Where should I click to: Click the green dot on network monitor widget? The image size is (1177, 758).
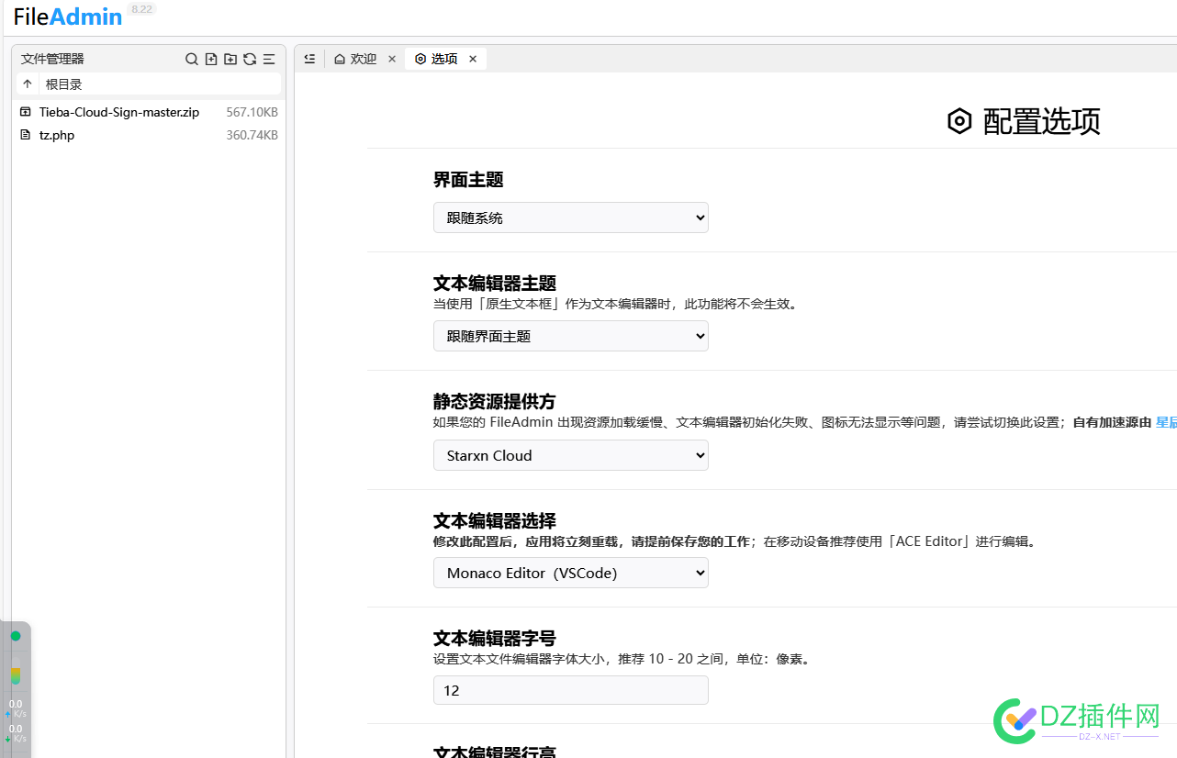point(16,636)
